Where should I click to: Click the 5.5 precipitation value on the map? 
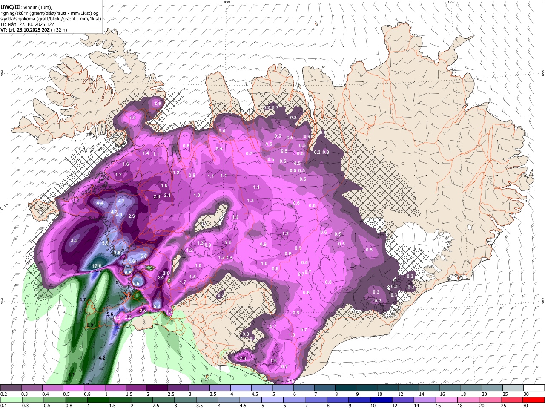tap(117, 253)
